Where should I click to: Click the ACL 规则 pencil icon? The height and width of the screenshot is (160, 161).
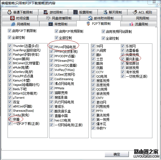pyautogui.click(x=135, y=12)
